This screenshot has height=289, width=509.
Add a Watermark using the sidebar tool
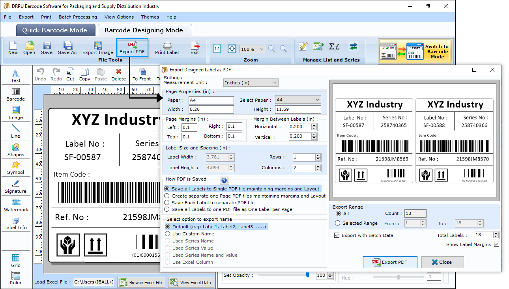coord(16,205)
